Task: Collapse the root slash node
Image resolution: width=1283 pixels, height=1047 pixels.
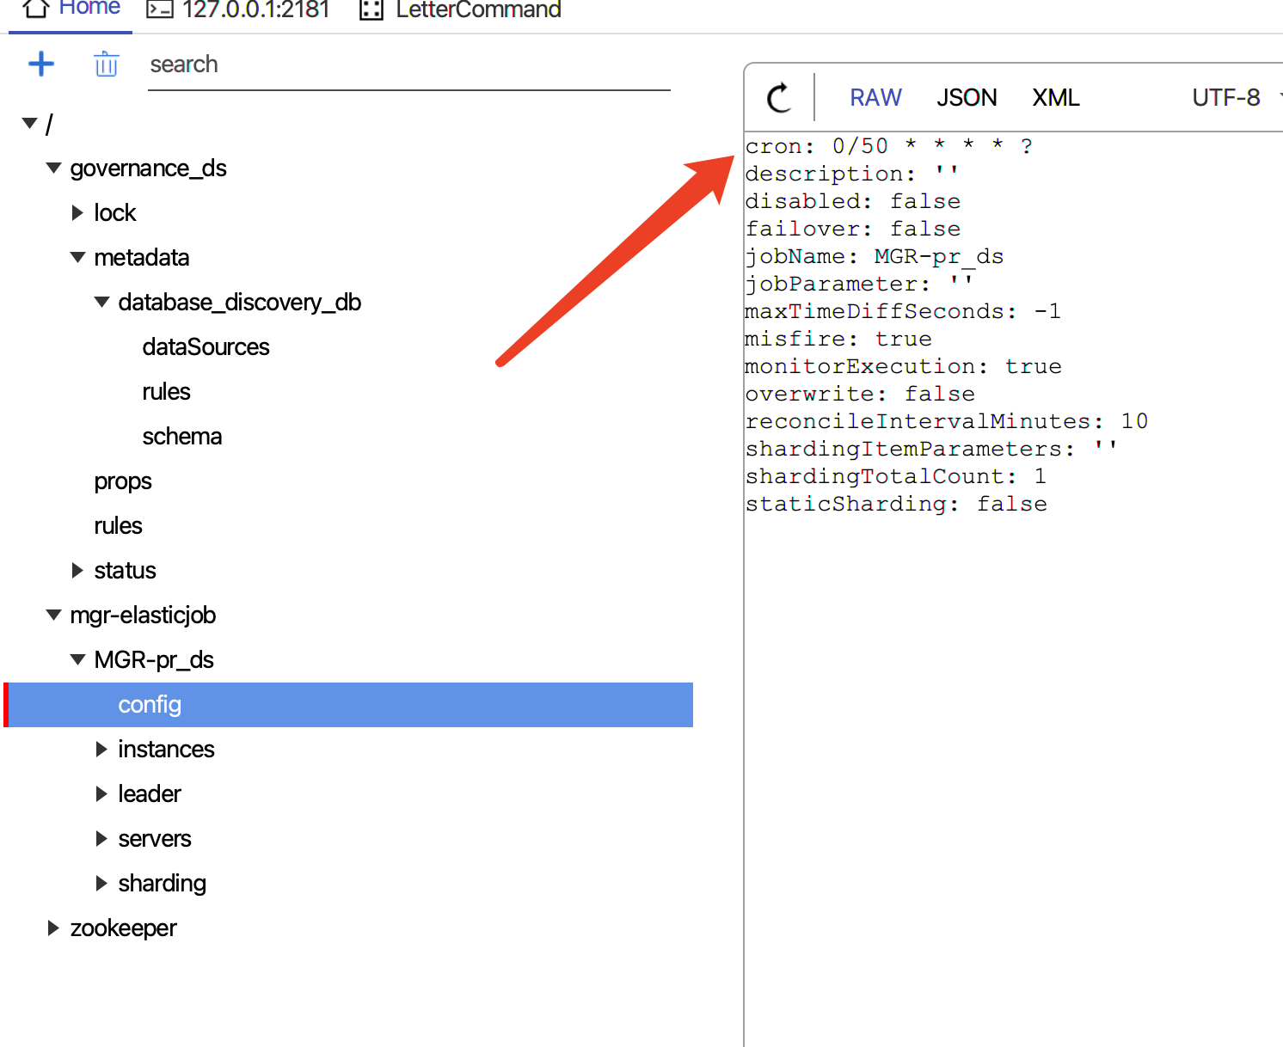Action: [x=30, y=124]
